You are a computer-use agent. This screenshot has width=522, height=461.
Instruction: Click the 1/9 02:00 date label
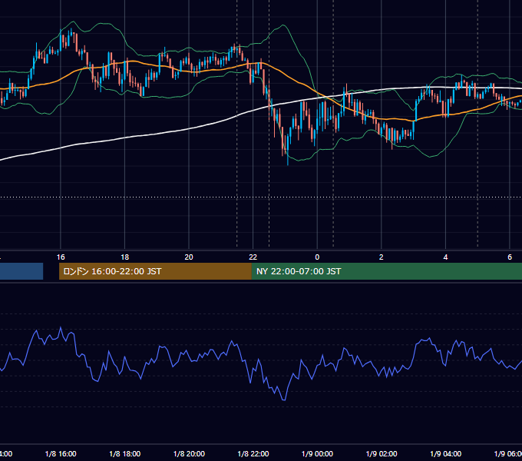(x=382, y=453)
